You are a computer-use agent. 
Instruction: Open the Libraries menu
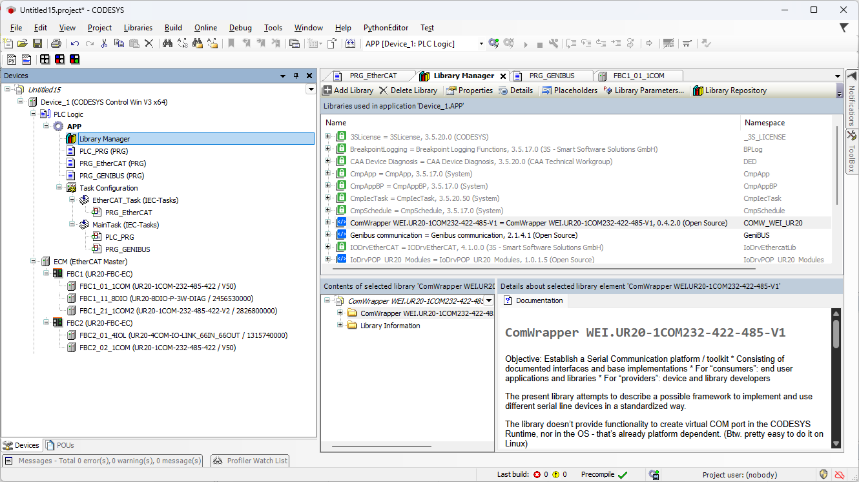point(138,28)
